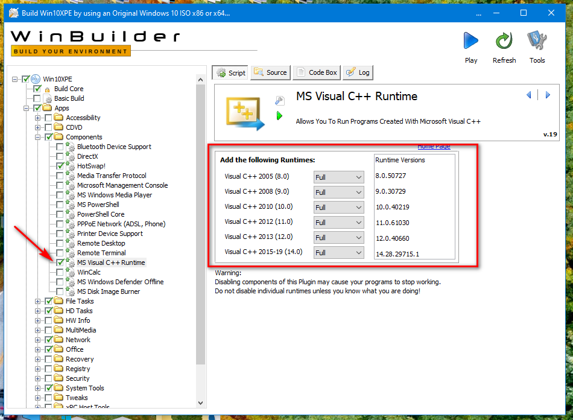
Task: Enable the Bluetooth Device Support checkbox
Action: pyautogui.click(x=60, y=147)
